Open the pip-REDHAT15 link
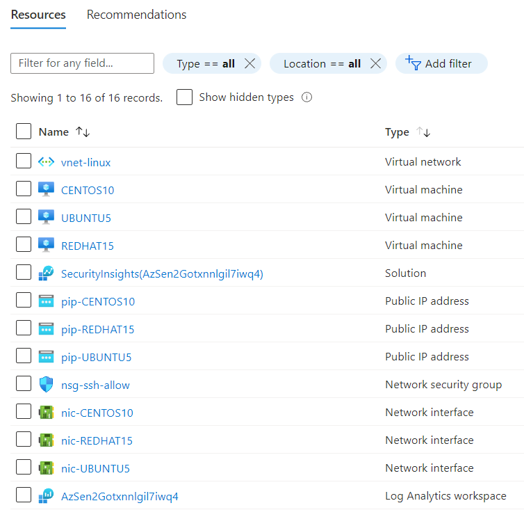524x510 pixels. coord(97,330)
